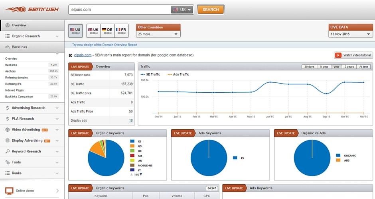
Task: Expand the Ranks section arrow
Action: [x=57, y=174]
